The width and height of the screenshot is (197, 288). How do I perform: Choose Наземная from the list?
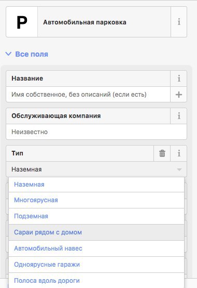[96, 185]
